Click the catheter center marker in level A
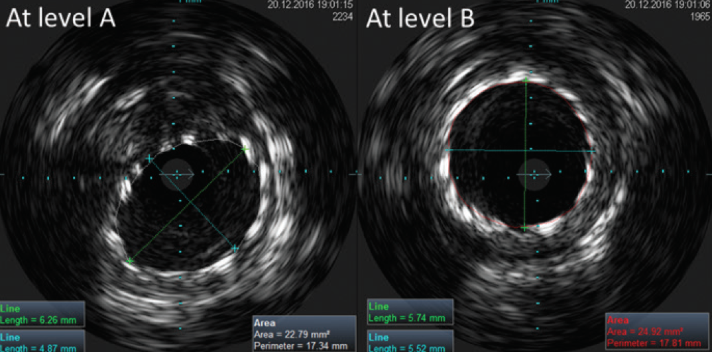 177,174
